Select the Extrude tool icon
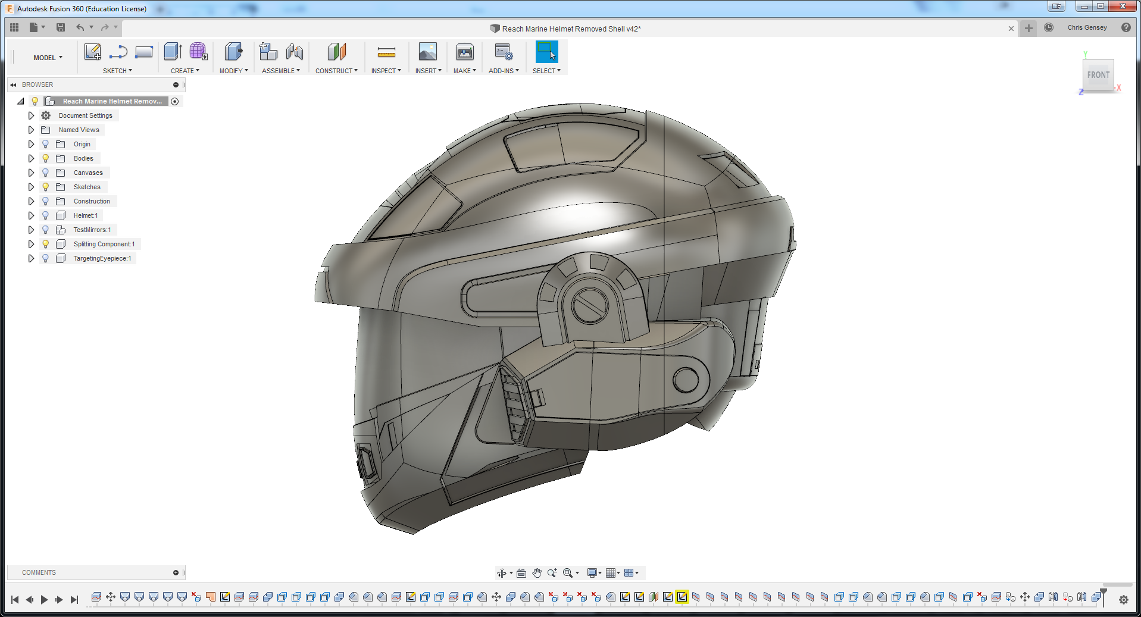Viewport: 1141px width, 617px height. tap(173, 52)
